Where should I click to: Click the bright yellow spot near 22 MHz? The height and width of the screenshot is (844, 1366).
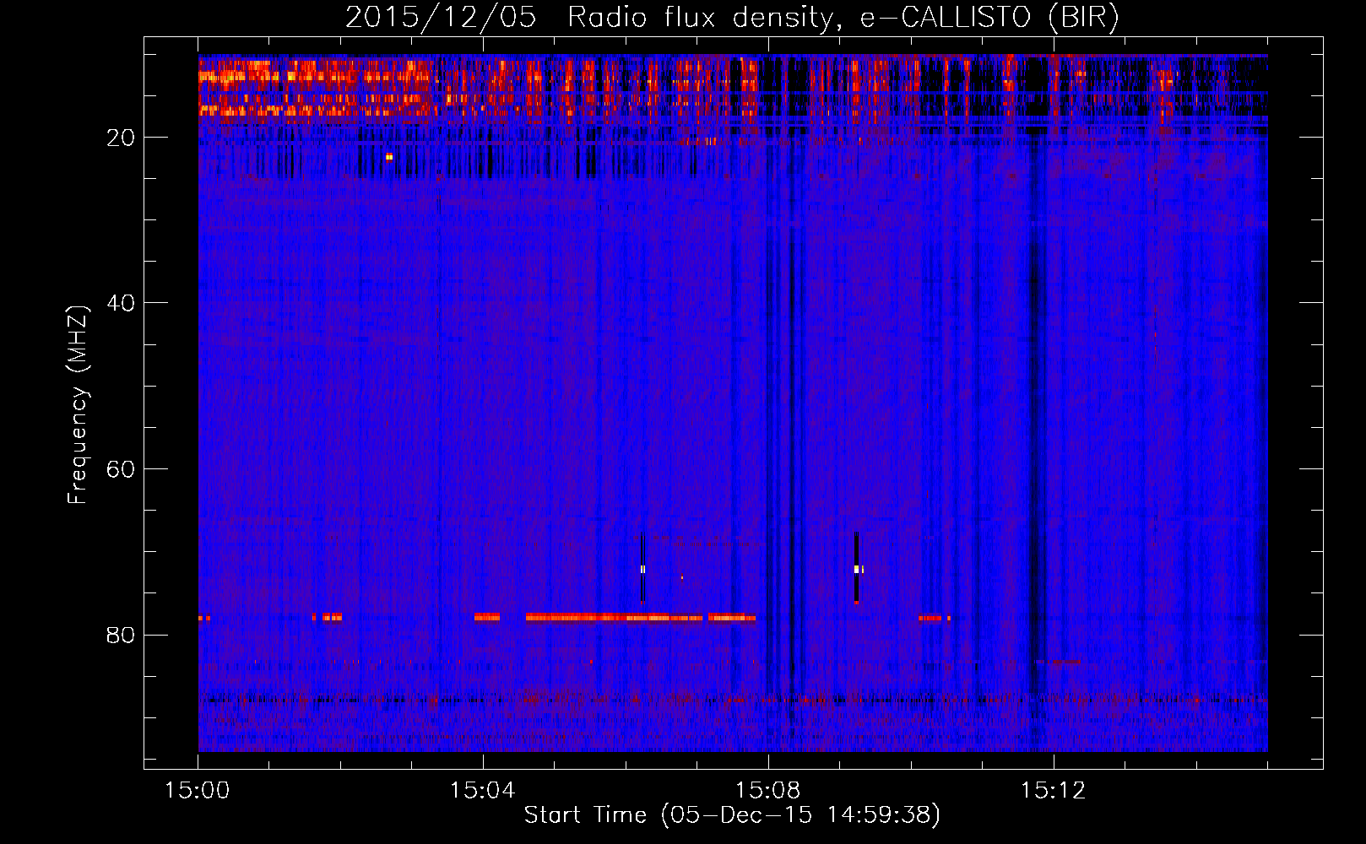coord(389,157)
